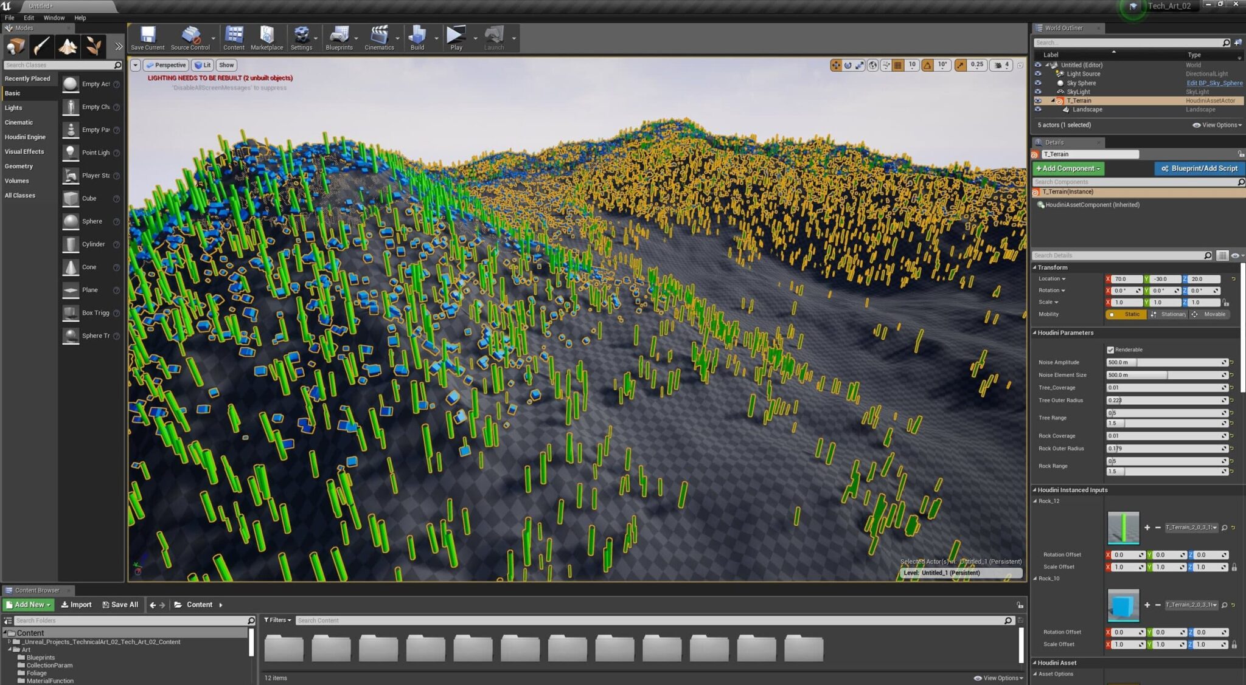The height and width of the screenshot is (685, 1246).
Task: Open the Content toolbar icon
Action: [x=234, y=35]
